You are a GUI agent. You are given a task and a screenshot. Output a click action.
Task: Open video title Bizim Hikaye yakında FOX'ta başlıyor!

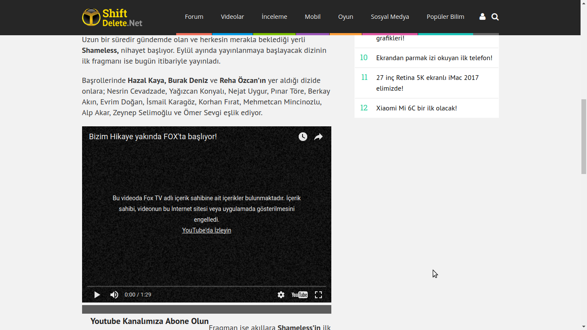tap(153, 137)
